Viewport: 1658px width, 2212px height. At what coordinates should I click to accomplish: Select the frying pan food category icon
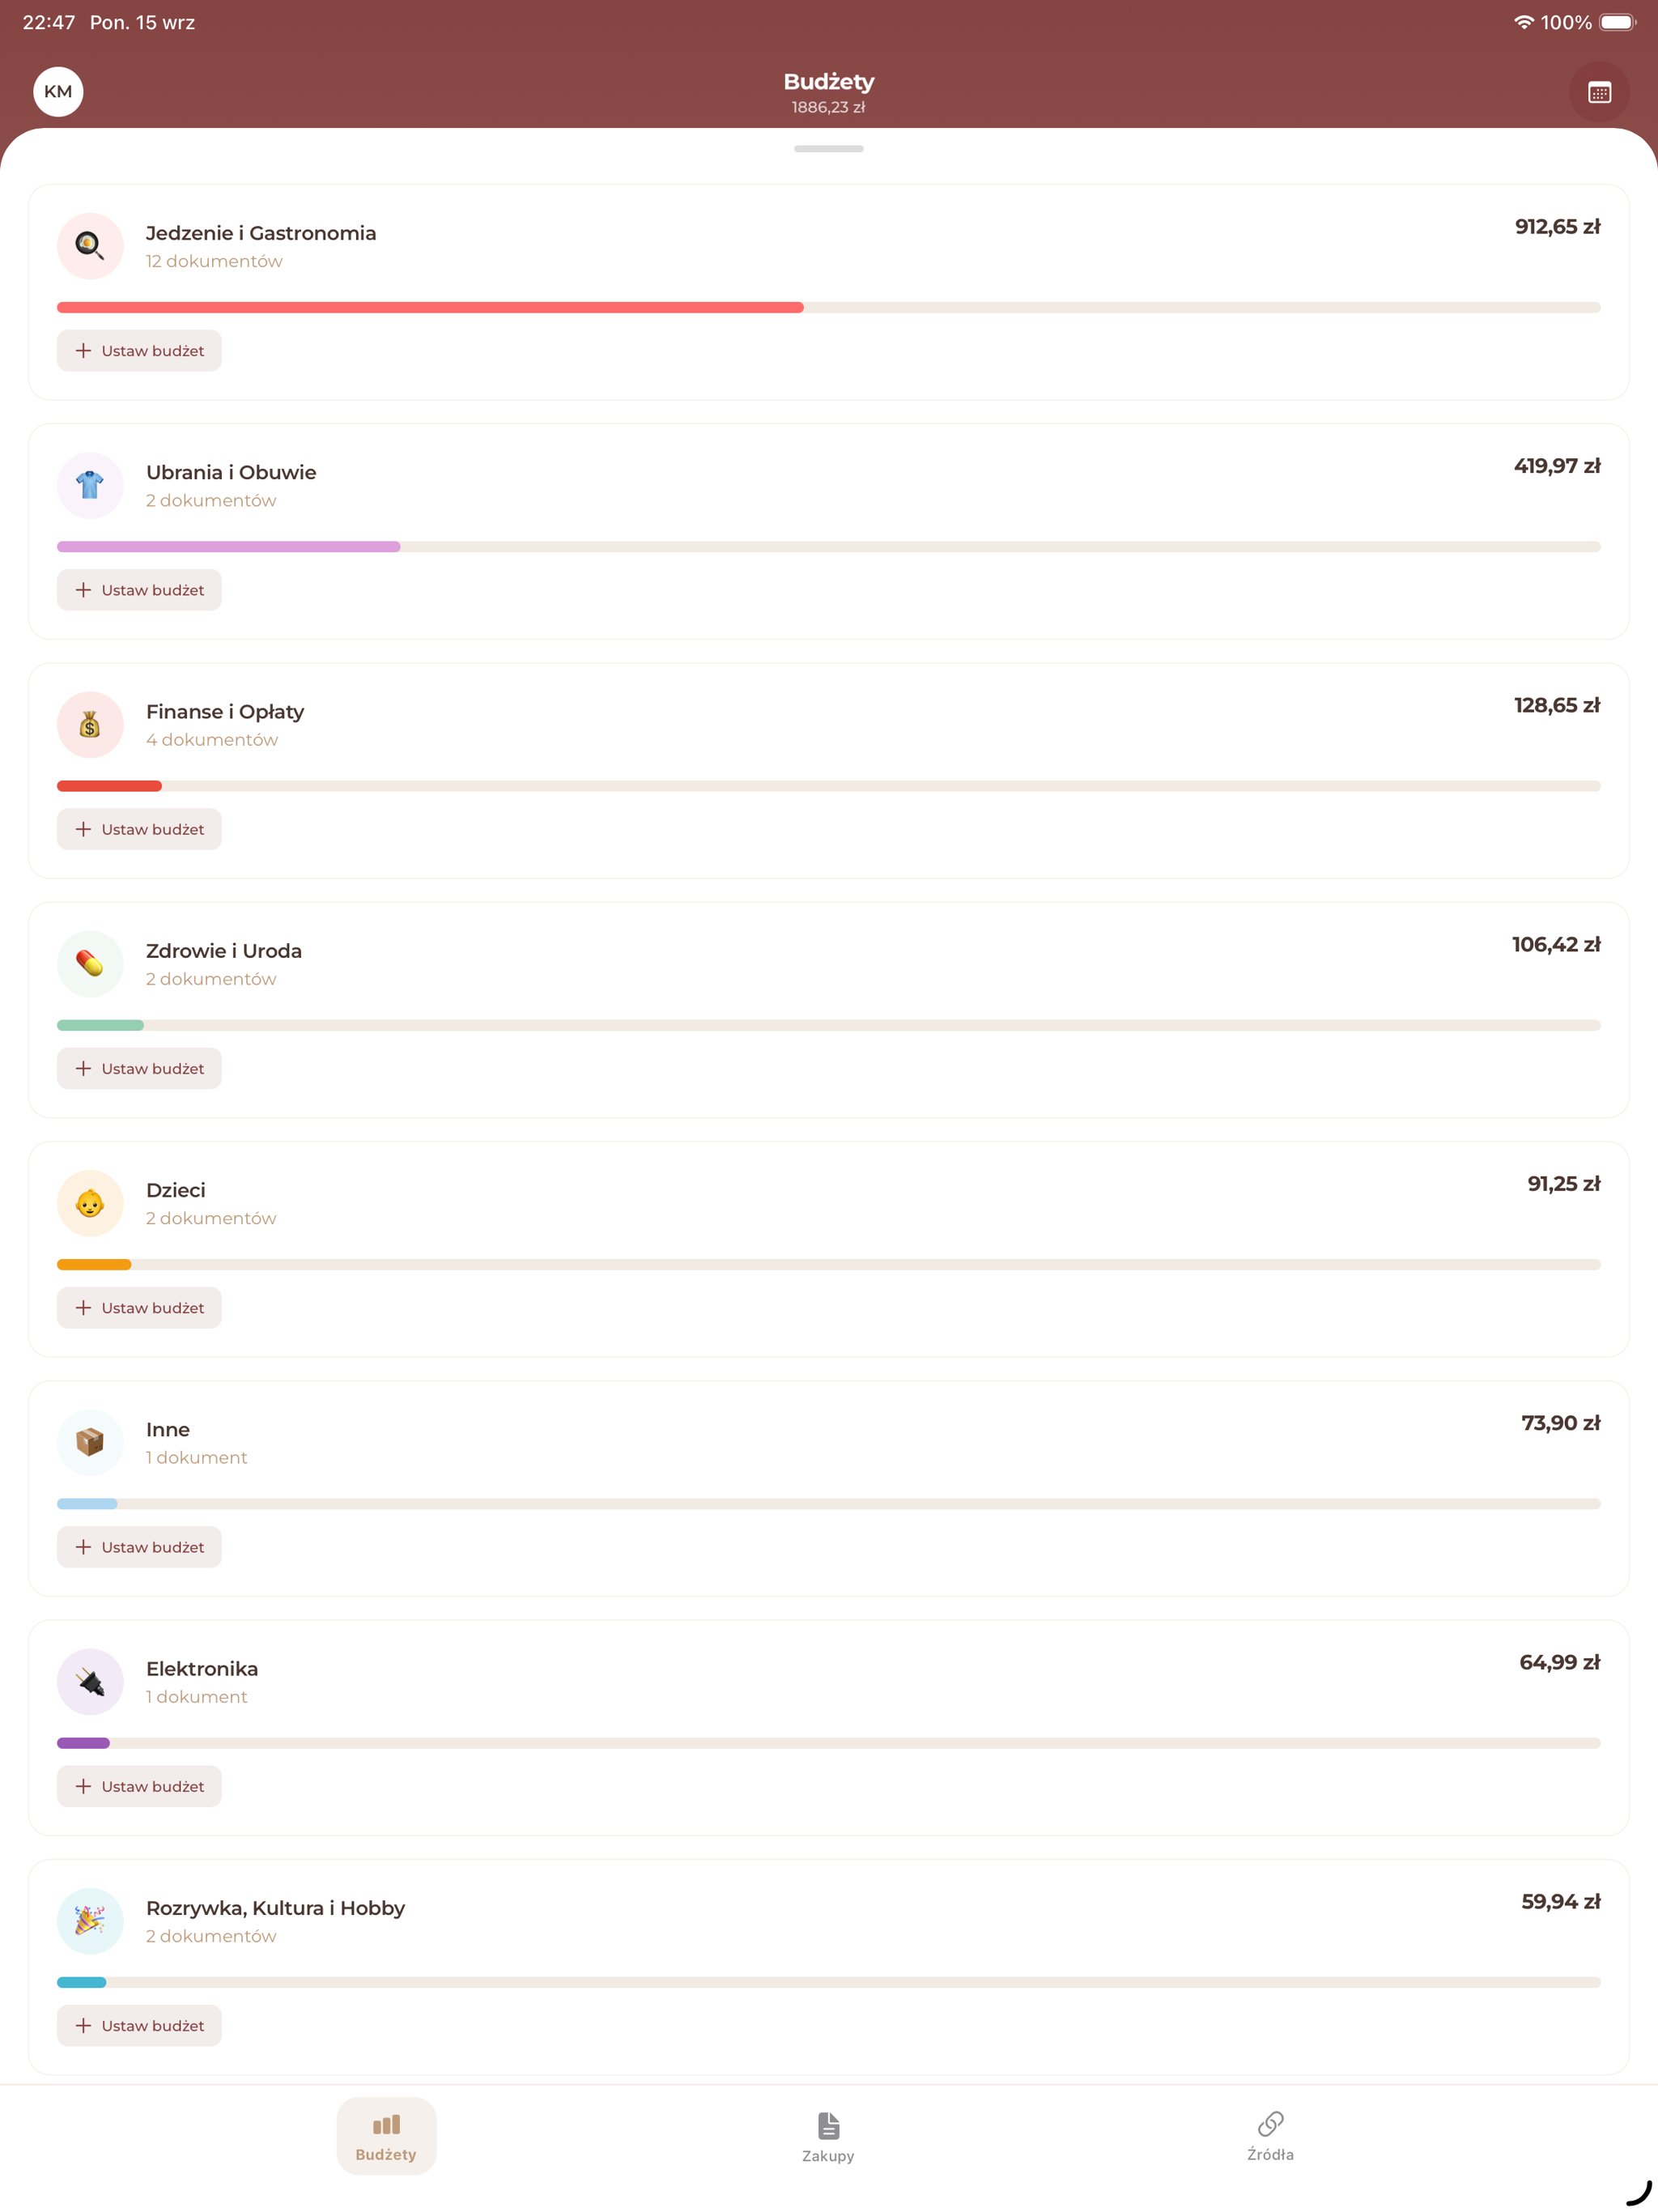[90, 245]
